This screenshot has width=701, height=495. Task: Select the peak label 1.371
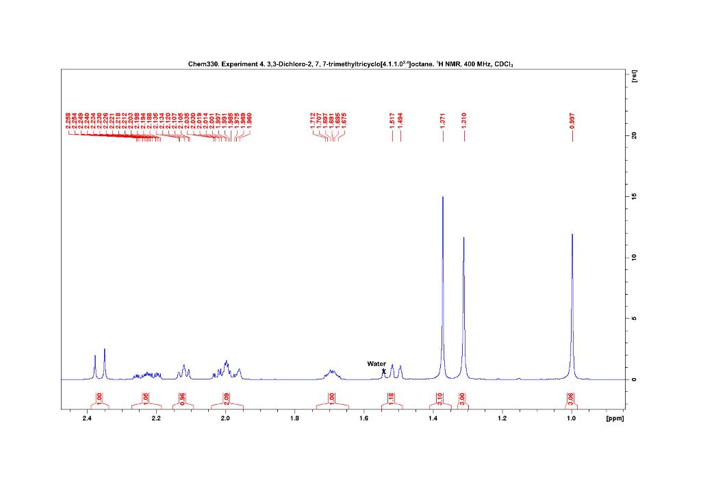pos(444,121)
